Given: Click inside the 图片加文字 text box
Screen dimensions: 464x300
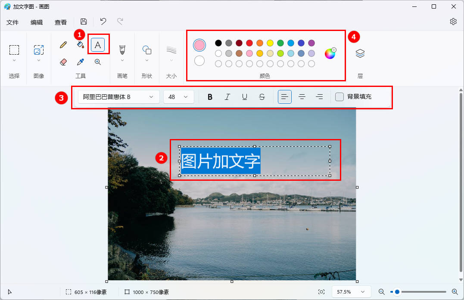Looking at the screenshot, I should [255, 161].
